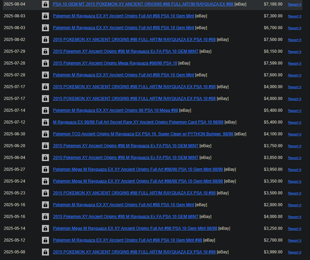Open the 2025-05-27 Mega M Rayquaza listing
The width and height of the screenshot is (310, 260).
tap(138, 169)
